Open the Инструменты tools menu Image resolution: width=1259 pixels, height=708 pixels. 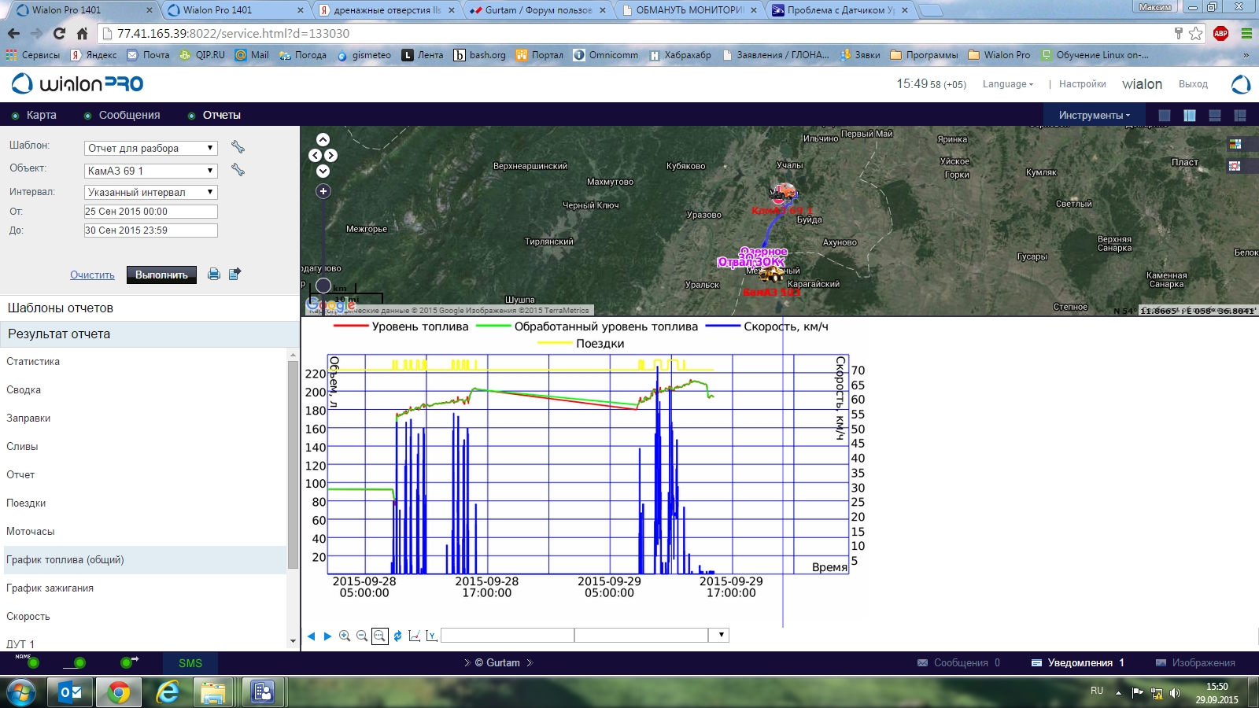tap(1094, 116)
